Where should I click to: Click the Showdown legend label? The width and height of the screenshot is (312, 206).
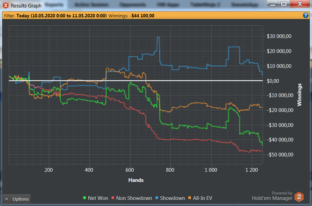172,198
